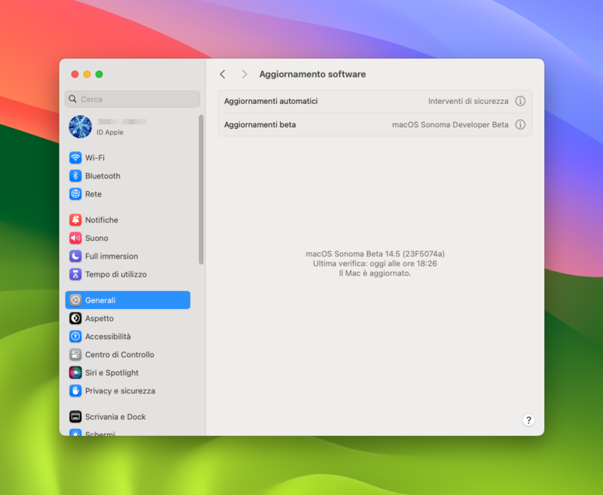Click macOS Sonoma Developer Beta value

[450, 124]
